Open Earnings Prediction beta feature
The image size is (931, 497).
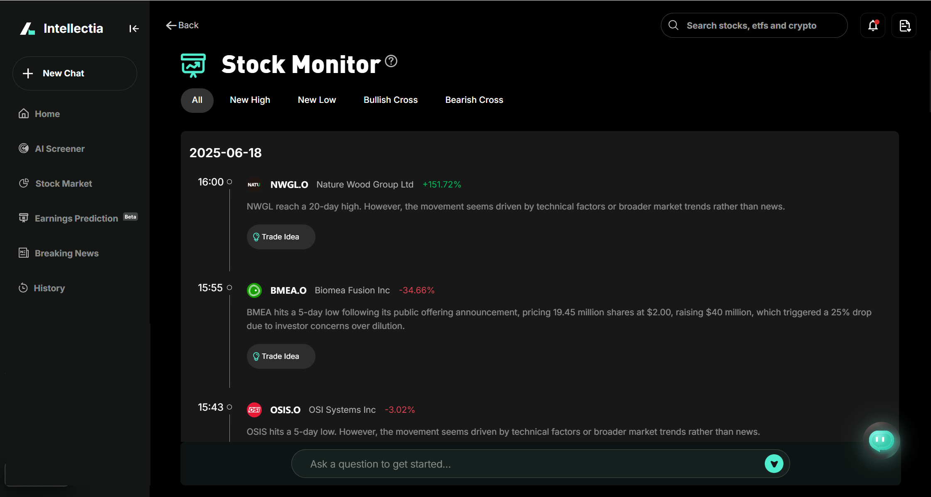click(76, 218)
